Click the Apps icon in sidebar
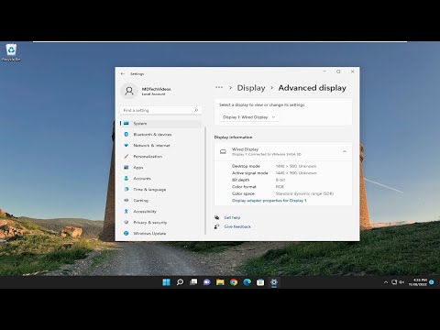The width and height of the screenshot is (440, 330). (126, 168)
